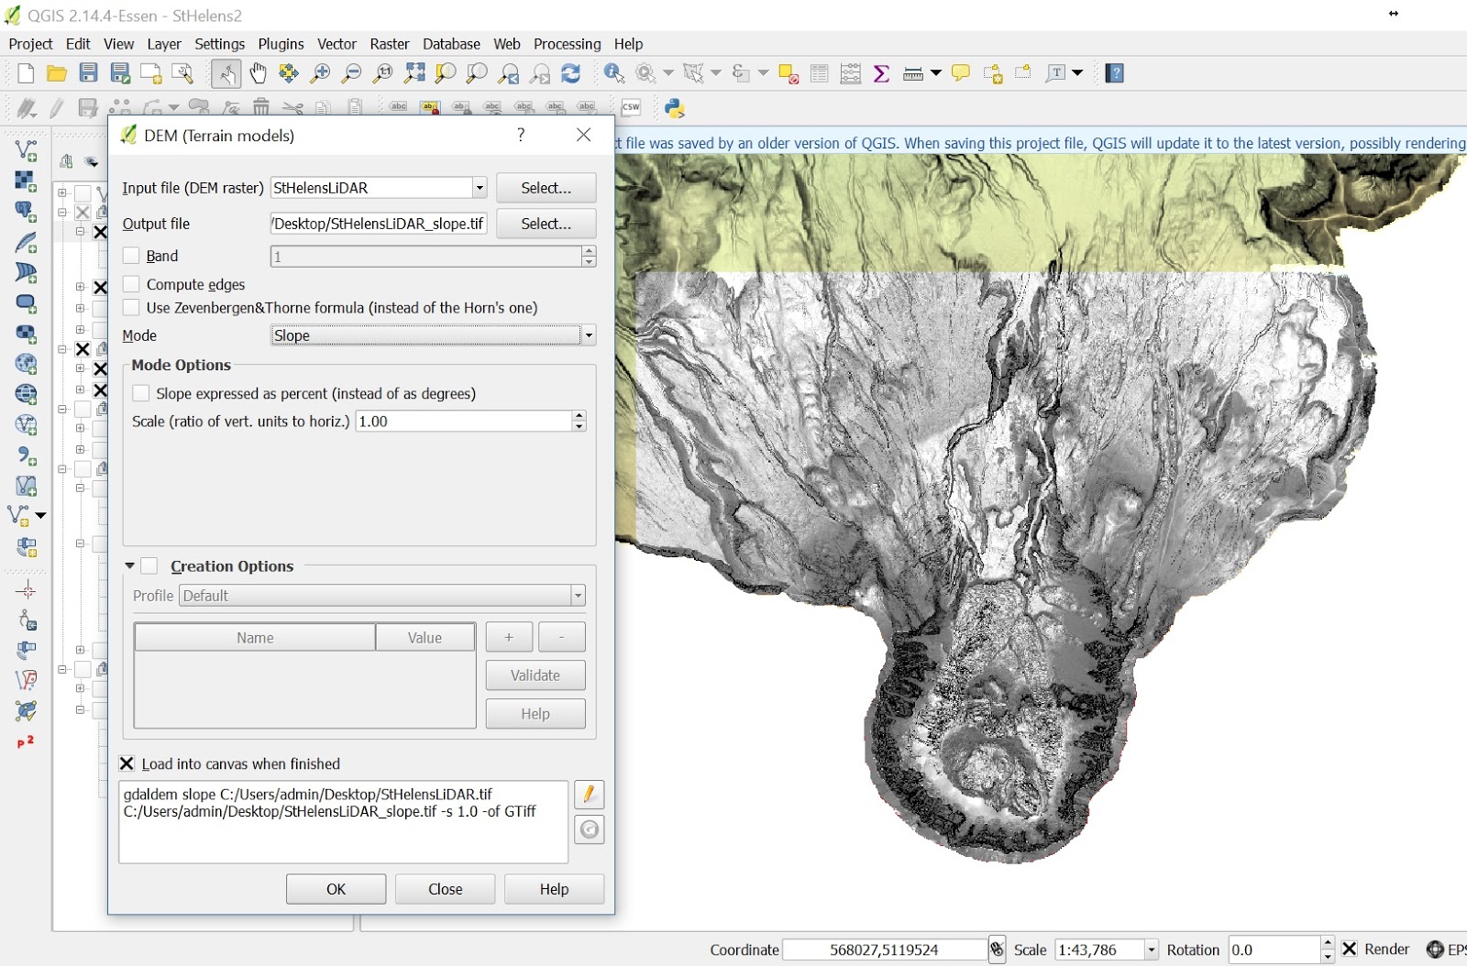Check Slope expressed as percent option
This screenshot has height=966, width=1467.
(141, 393)
